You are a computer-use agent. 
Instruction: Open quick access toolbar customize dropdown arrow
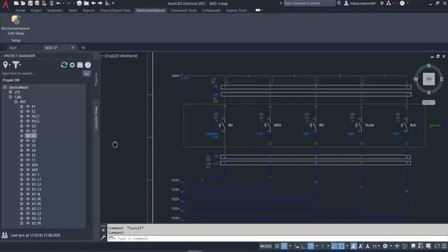coord(113,3)
